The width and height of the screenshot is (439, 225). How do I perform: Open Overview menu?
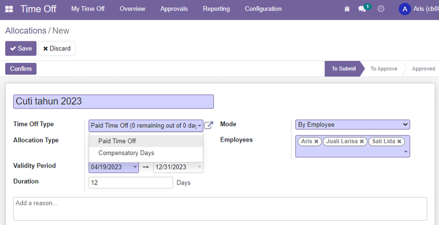click(x=132, y=9)
